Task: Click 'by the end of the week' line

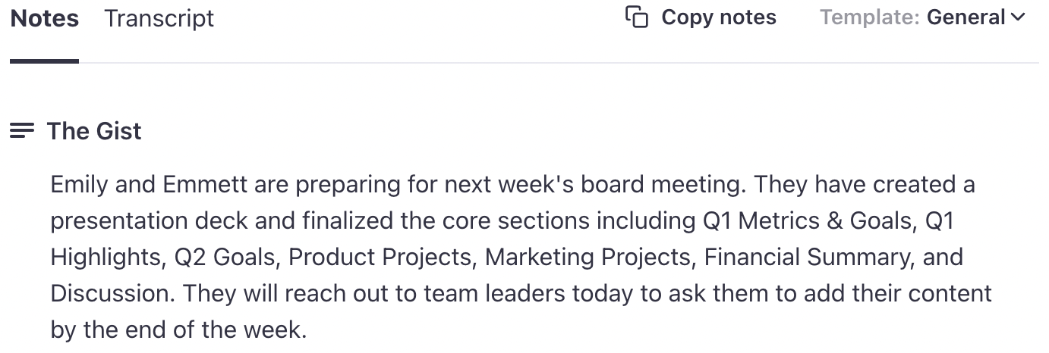Action: 179,330
